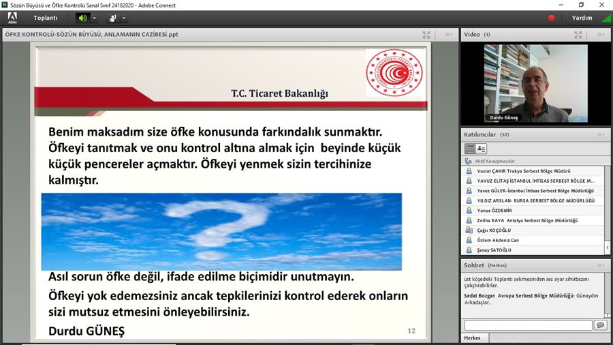Select the Herkes chat tab
Screen dimensions: 613x345
click(x=472, y=338)
